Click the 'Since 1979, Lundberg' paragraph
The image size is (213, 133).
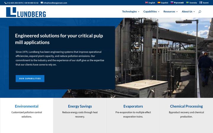(x=60, y=58)
